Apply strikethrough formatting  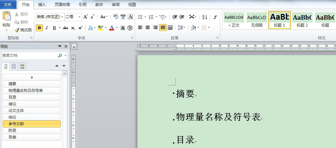(66, 28)
